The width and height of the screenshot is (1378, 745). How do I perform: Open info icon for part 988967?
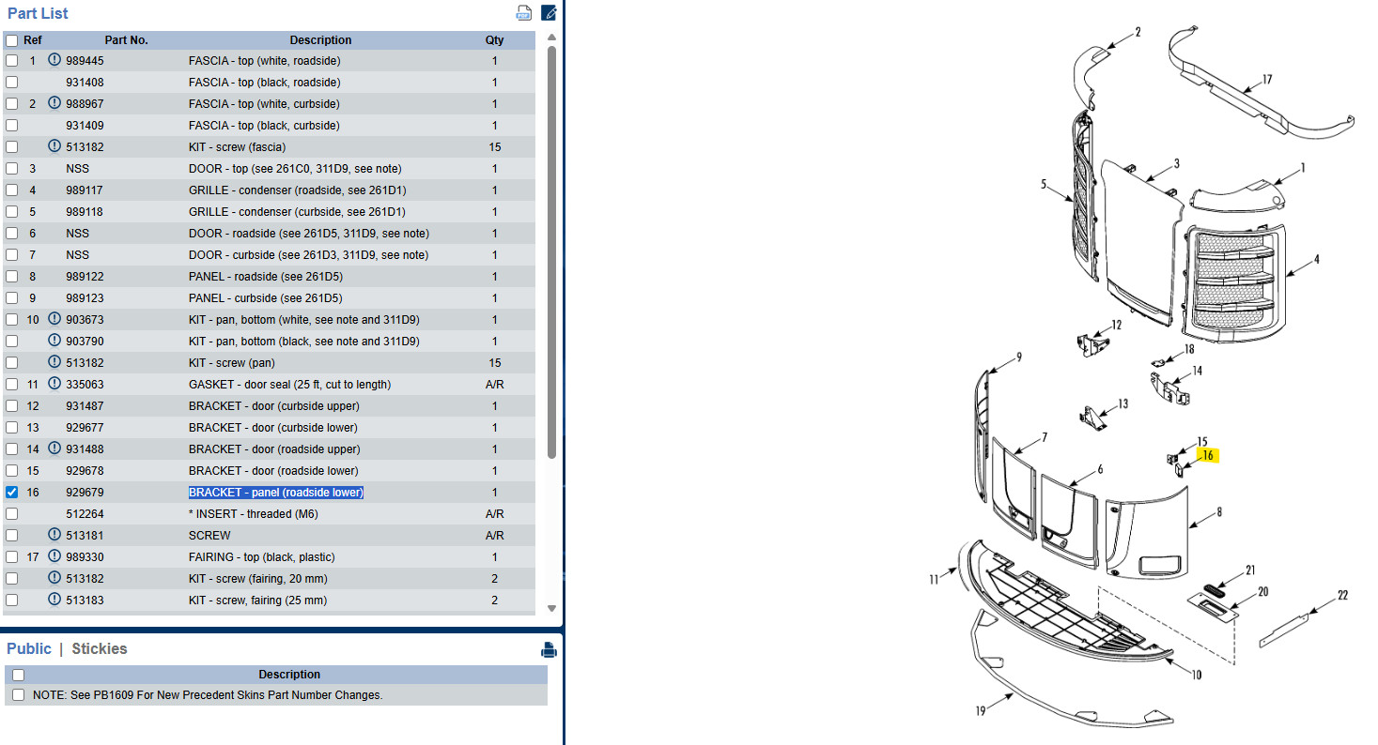pyautogui.click(x=54, y=103)
